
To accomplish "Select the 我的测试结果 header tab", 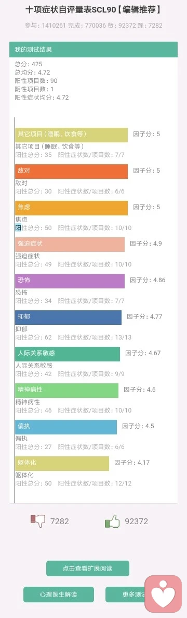I will pos(94,49).
